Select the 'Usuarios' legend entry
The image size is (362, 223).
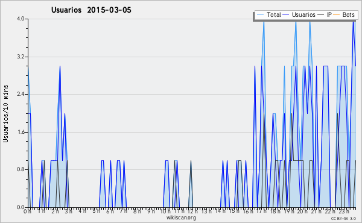click(299, 14)
